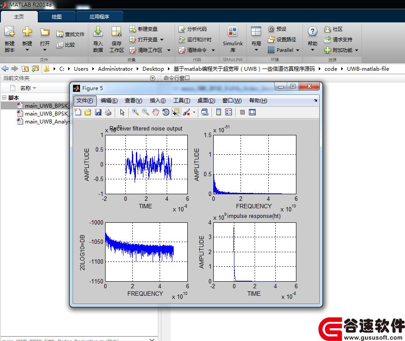Viewport: 405px width, 341px height.
Task: Toggle the Edit Plot arrow tool
Action: pos(122,112)
